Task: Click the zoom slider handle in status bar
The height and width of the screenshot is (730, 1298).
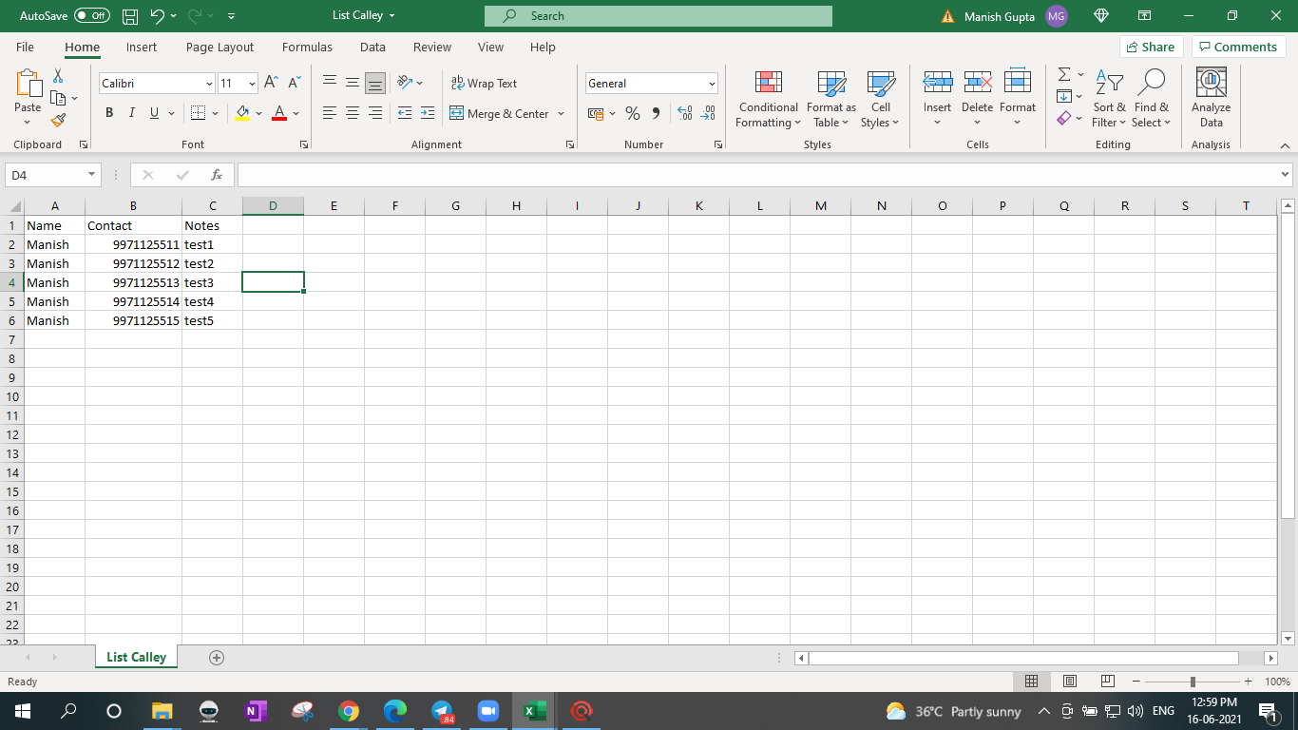Action: 1193,682
